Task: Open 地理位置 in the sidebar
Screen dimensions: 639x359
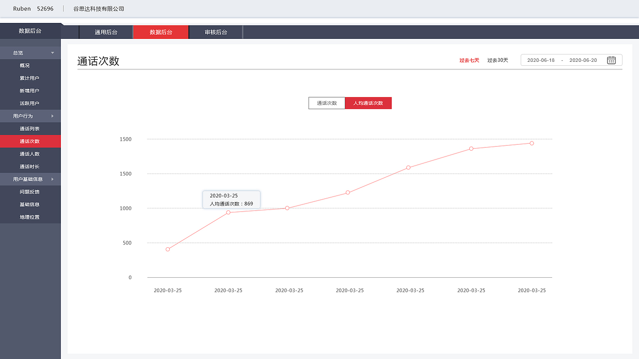Action: 30,217
